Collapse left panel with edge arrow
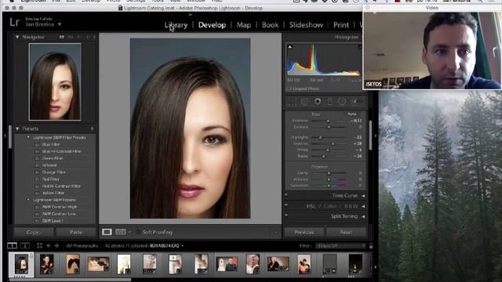This screenshot has width=502, height=282. coord(5,136)
